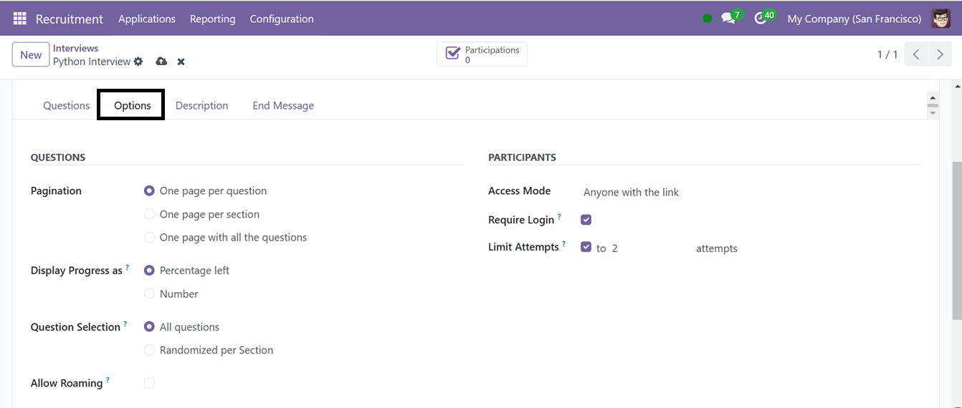Go back to Interviews breadcrumb
The height and width of the screenshot is (408, 962).
coord(76,48)
